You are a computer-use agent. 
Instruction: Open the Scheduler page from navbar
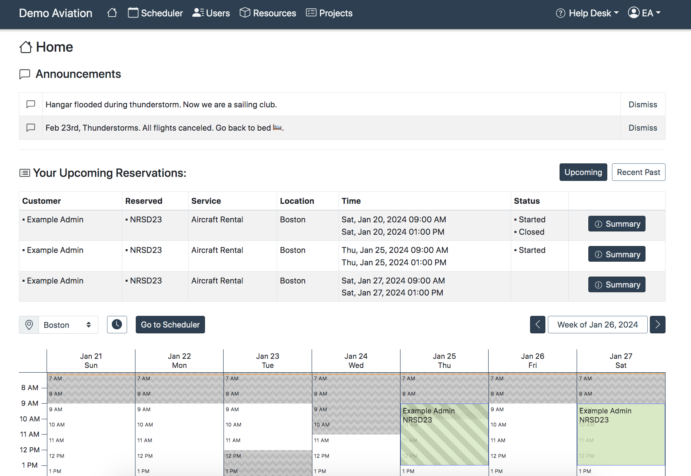pos(155,13)
